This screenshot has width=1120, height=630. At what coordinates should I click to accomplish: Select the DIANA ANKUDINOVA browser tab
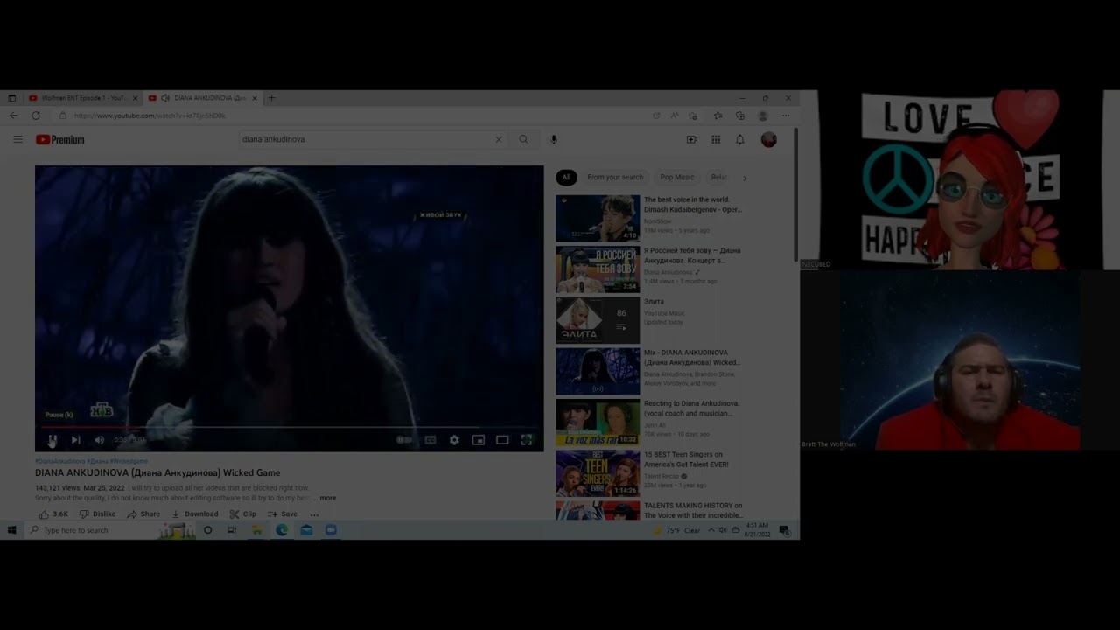(203, 98)
